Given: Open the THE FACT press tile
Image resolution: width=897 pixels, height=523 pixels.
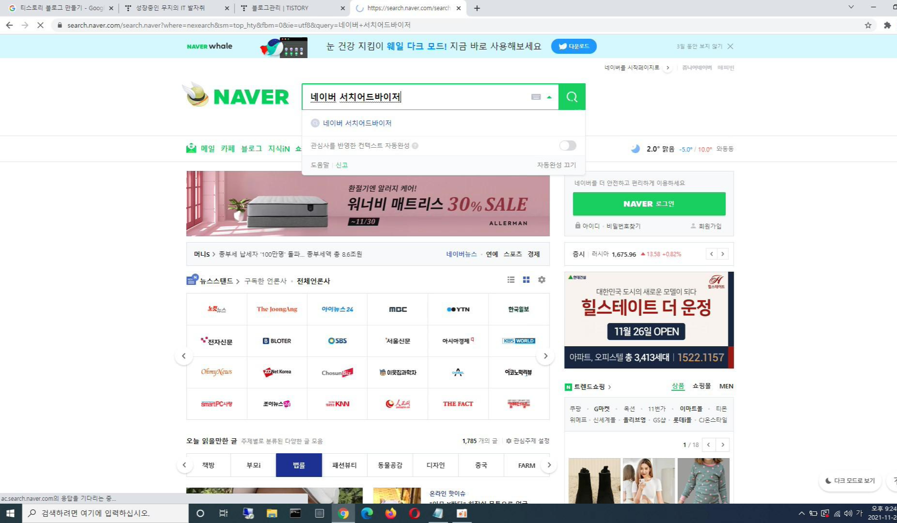Looking at the screenshot, I should 458,404.
